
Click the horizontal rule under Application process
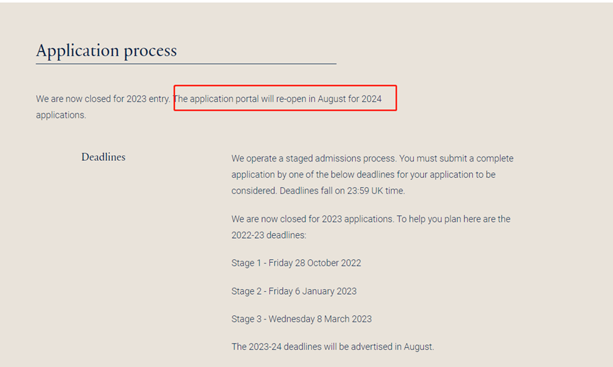pyautogui.click(x=186, y=64)
